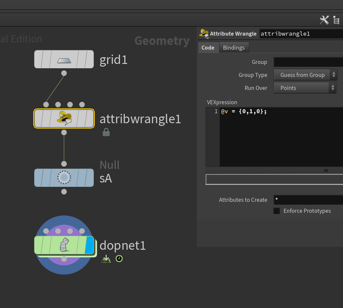This screenshot has width=343, height=308.
Task: Click the grid1 node label
Action: (x=113, y=60)
